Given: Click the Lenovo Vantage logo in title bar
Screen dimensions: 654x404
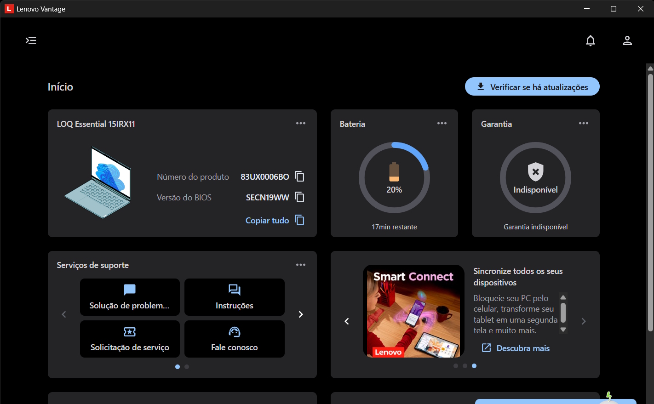Looking at the screenshot, I should tap(9, 9).
